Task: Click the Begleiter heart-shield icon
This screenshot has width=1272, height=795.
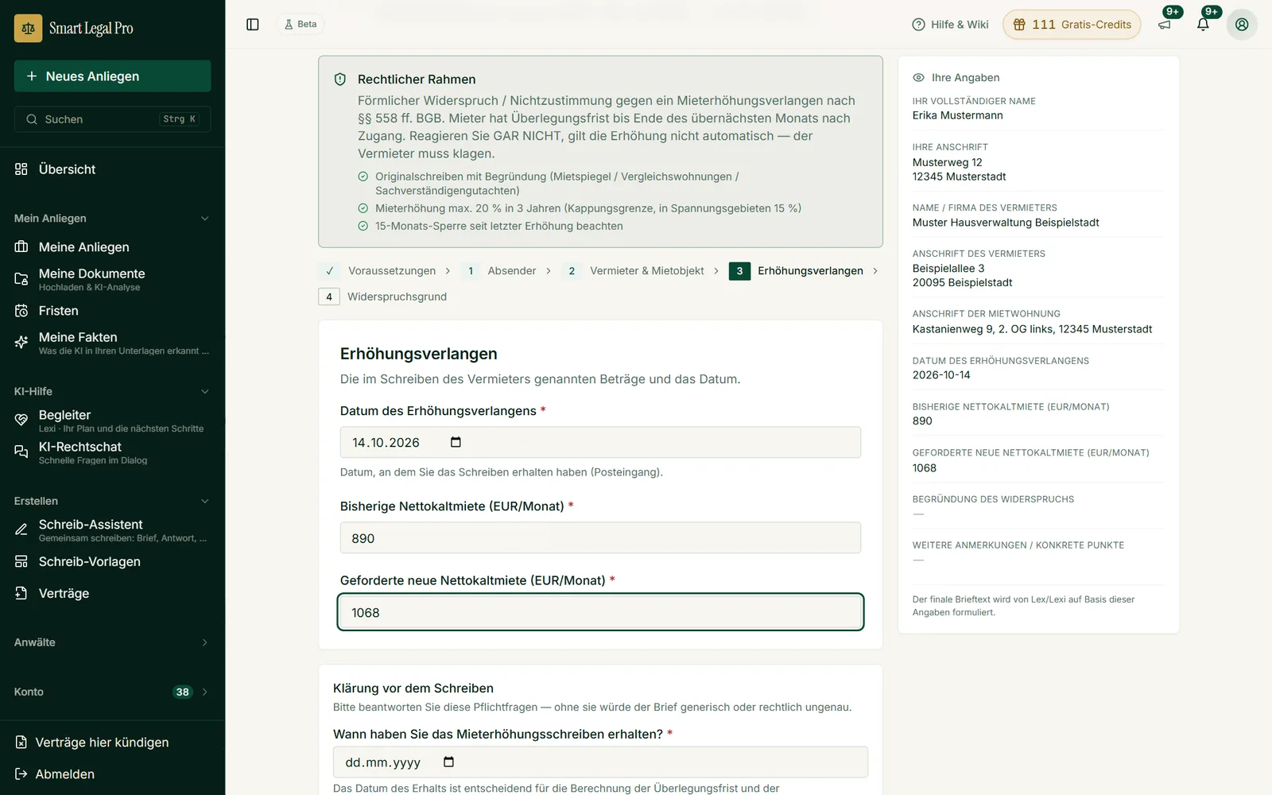Action: coord(21,421)
